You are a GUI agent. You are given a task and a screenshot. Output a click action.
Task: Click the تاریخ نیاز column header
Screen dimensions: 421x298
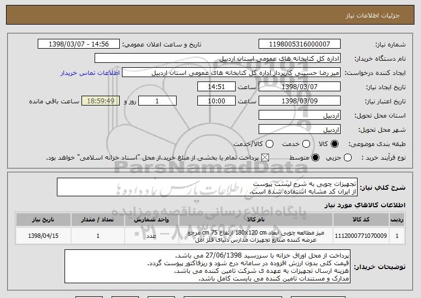[43, 220]
